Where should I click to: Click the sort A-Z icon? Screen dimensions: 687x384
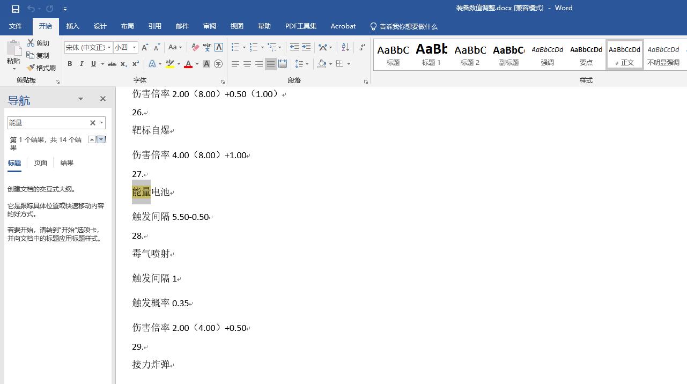click(345, 47)
